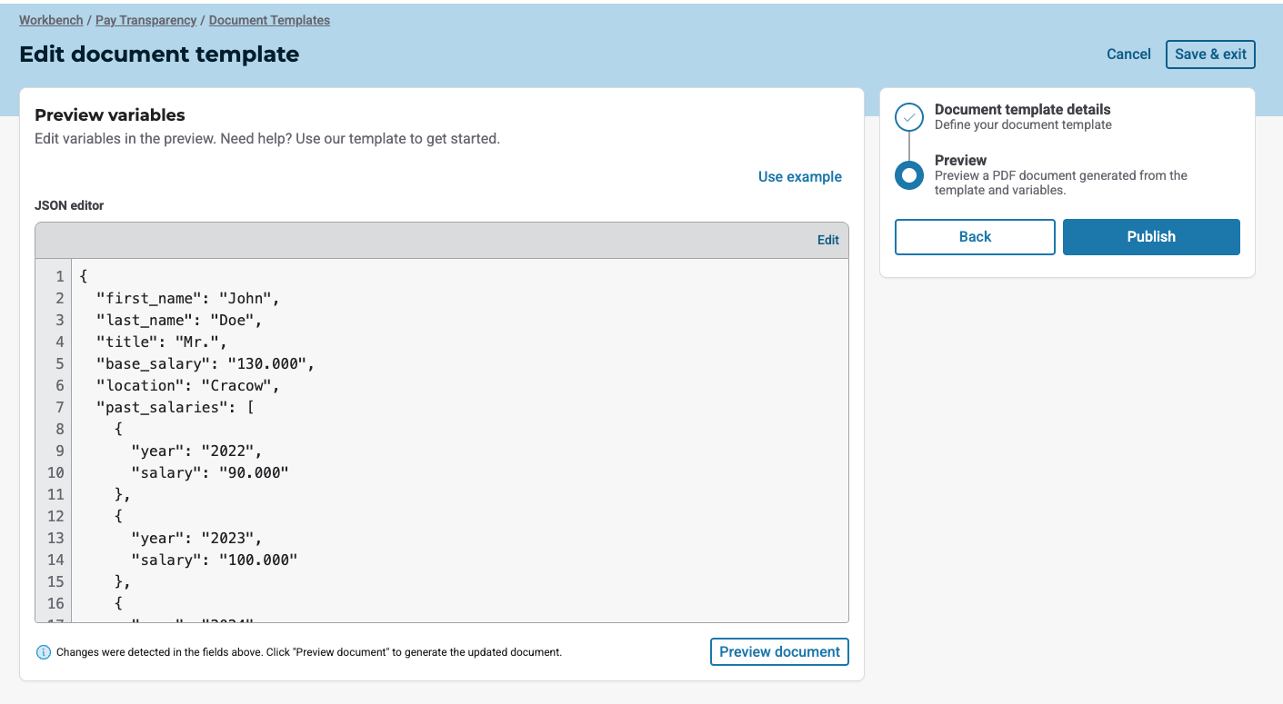This screenshot has width=1283, height=704.
Task: Navigate to Document Templates breadcrumb
Action: [269, 20]
